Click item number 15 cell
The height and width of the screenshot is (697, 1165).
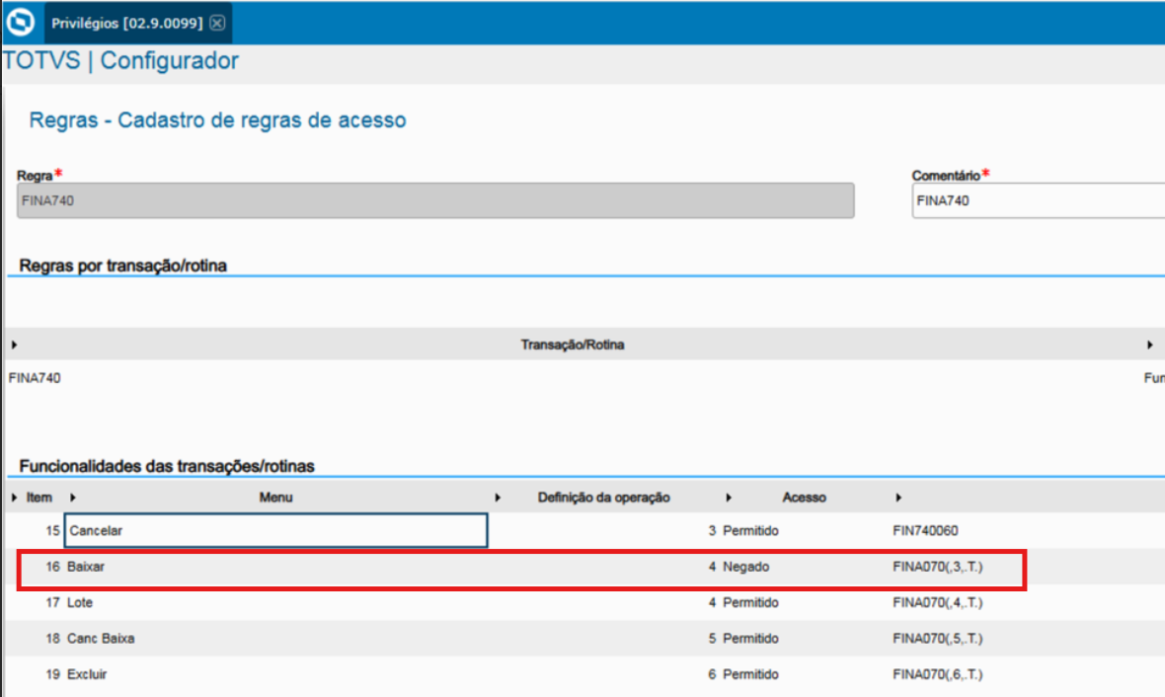[52, 530]
